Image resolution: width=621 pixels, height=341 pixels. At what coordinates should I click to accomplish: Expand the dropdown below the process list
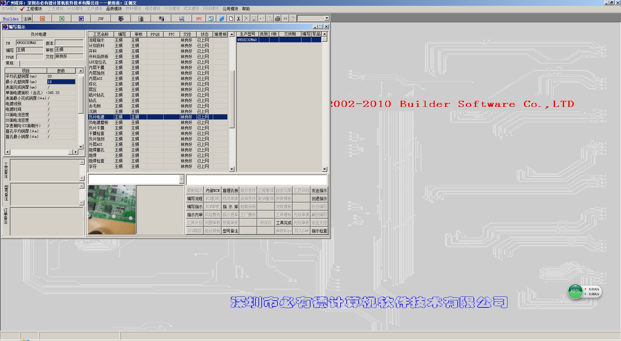tap(181, 179)
